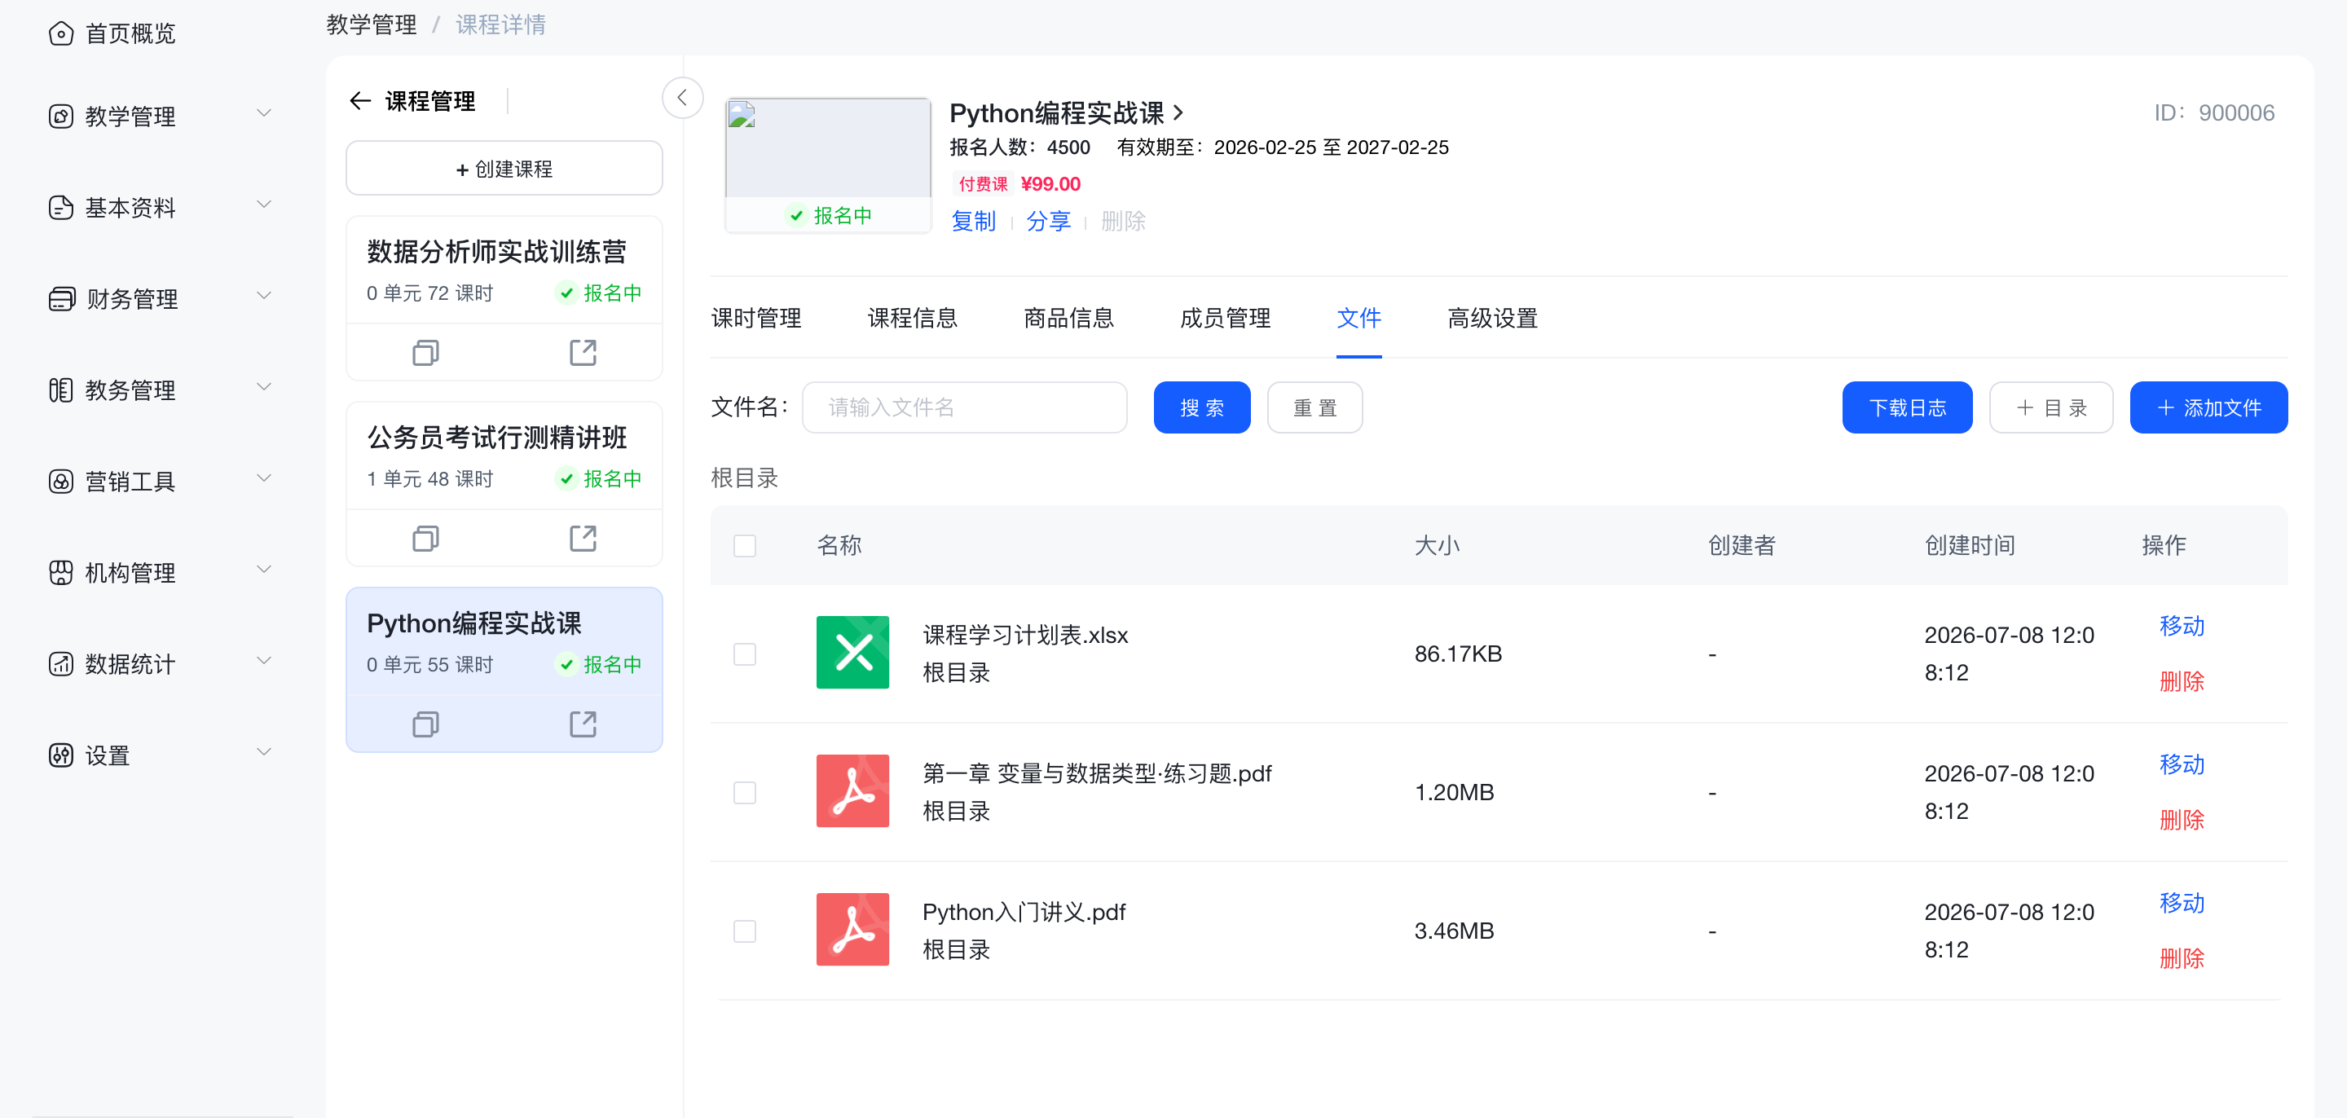Viewport: 2347px width, 1118px height.
Task: Expand the 设置 menu arrow
Action: [x=264, y=751]
